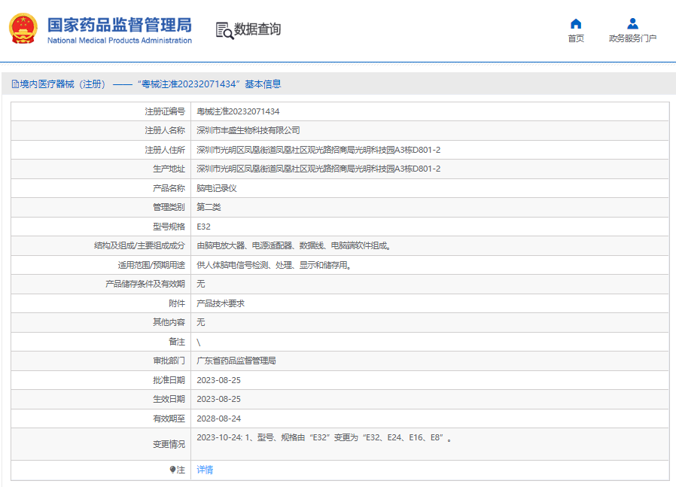Click the 适用范围/预期用途 label

(x=151, y=265)
